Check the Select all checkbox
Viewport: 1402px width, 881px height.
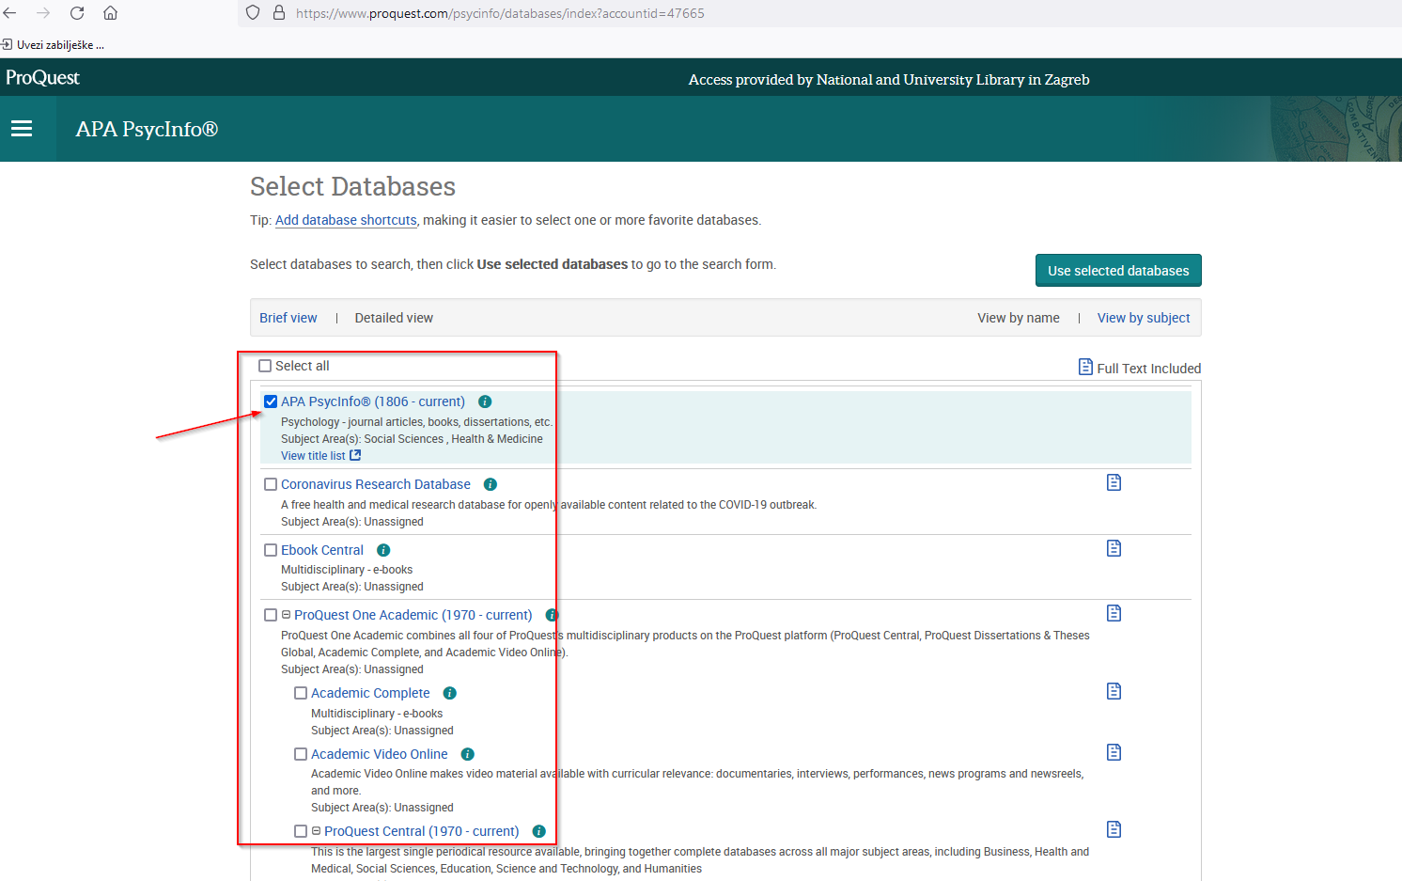(265, 366)
